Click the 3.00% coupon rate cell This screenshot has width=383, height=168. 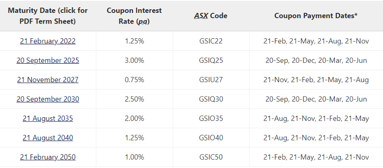[134, 60]
